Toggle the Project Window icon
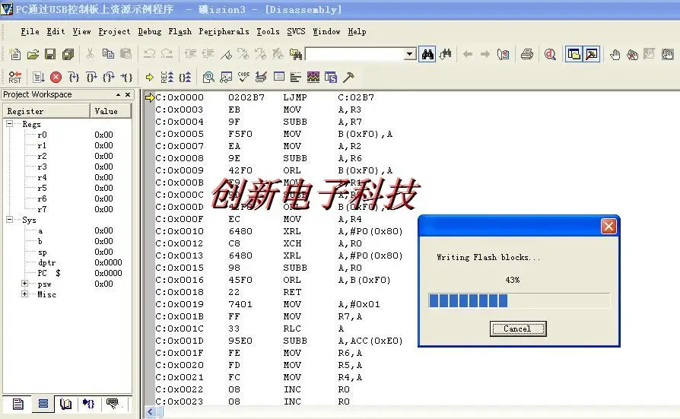The width and height of the screenshot is (680, 419). point(574,54)
